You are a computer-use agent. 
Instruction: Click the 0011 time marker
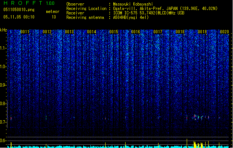(25, 32)
